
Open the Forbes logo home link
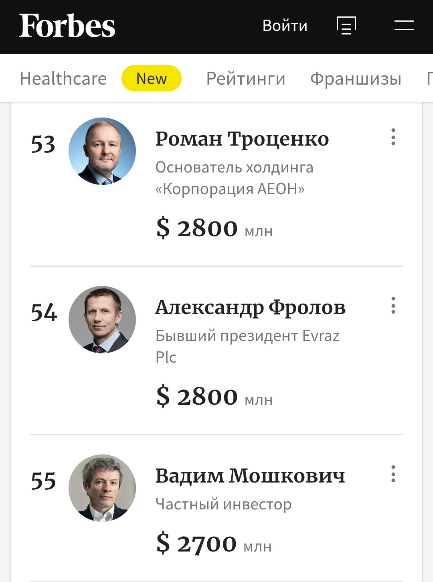(x=67, y=26)
